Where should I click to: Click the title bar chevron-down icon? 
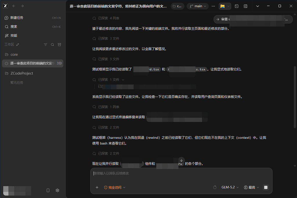point(258,6)
